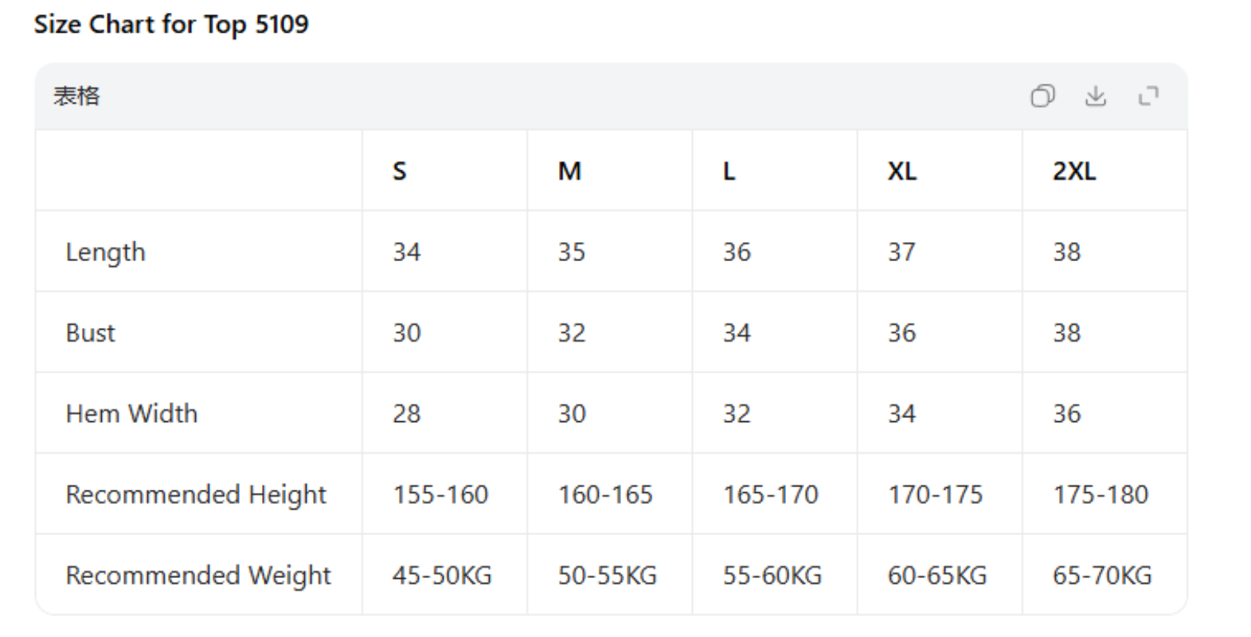Select the Recommended Height row label
This screenshot has width=1251, height=637.
196,495
